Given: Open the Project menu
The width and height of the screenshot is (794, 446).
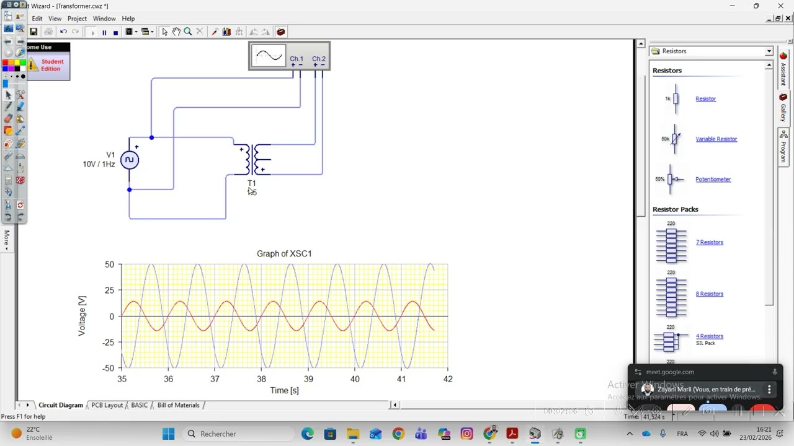Looking at the screenshot, I should (x=77, y=19).
